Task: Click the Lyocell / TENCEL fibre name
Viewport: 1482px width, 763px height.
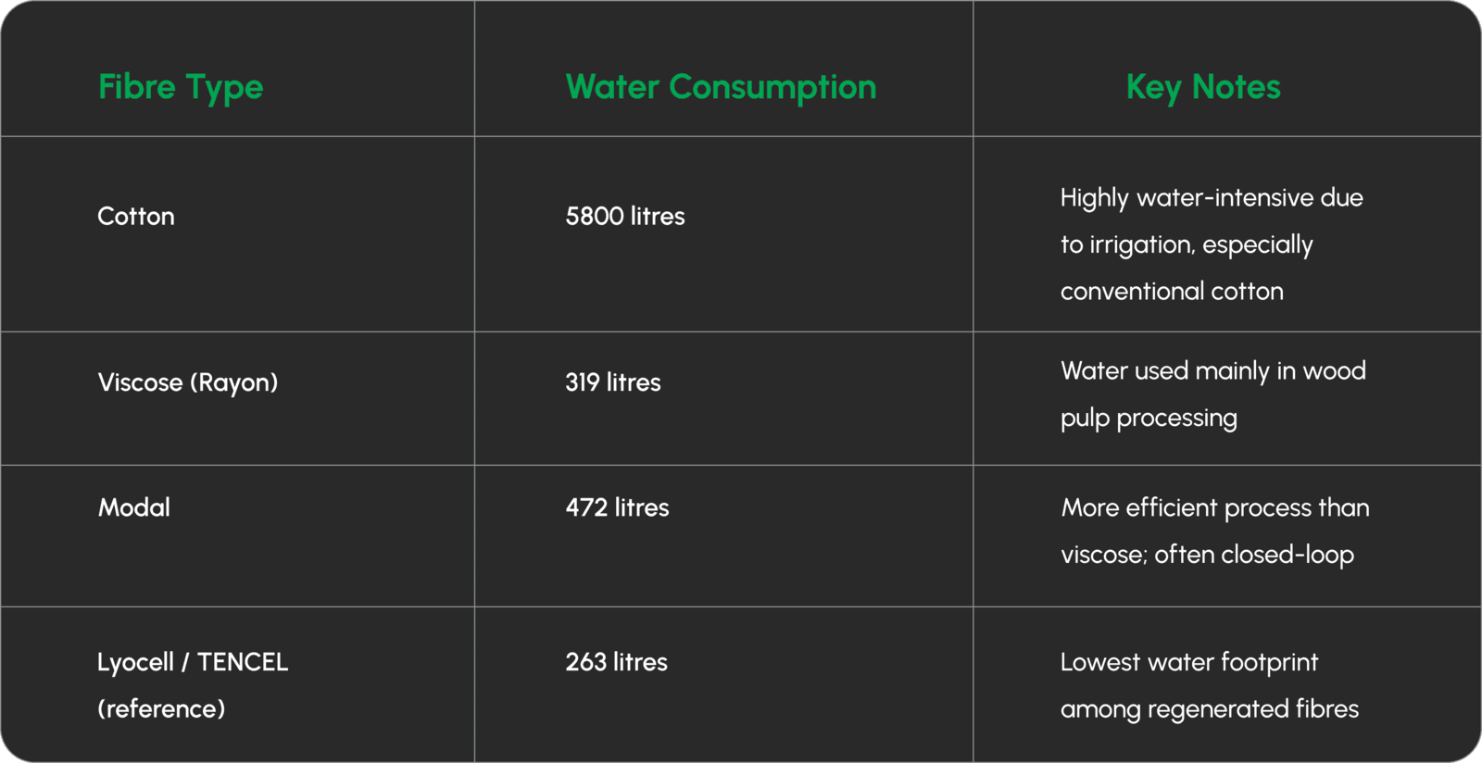Action: pyautogui.click(x=193, y=662)
